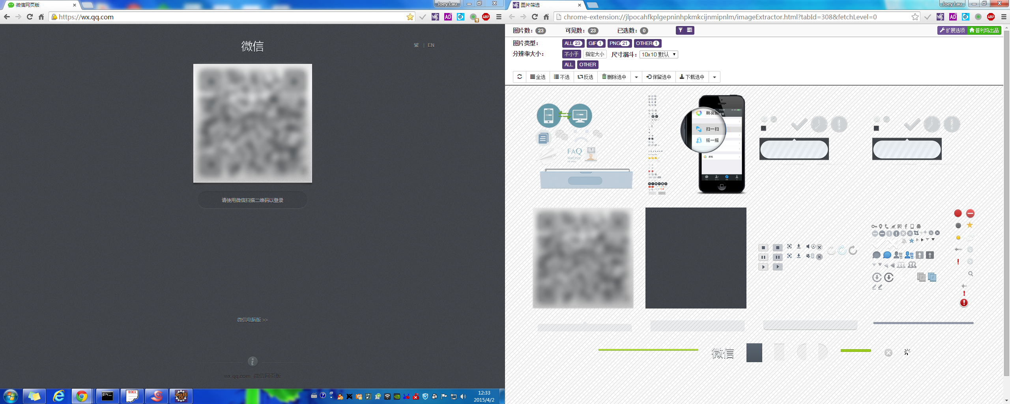Go back in the left browser window
The width and height of the screenshot is (1010, 404).
pyautogui.click(x=7, y=17)
